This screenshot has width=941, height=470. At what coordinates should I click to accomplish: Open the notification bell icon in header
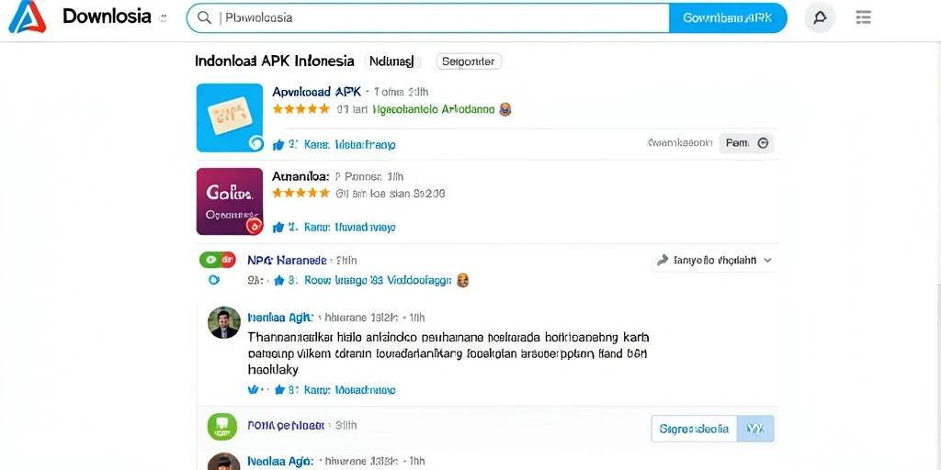pyautogui.click(x=820, y=17)
